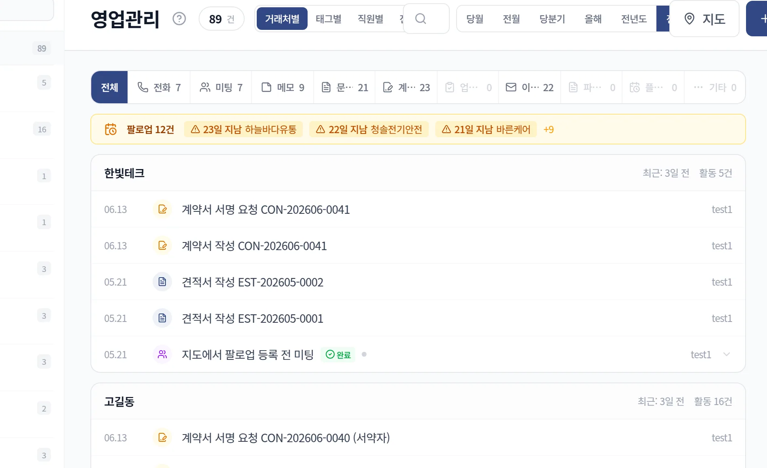Click the document icon beside count 21
The height and width of the screenshot is (468, 767).
pos(326,87)
